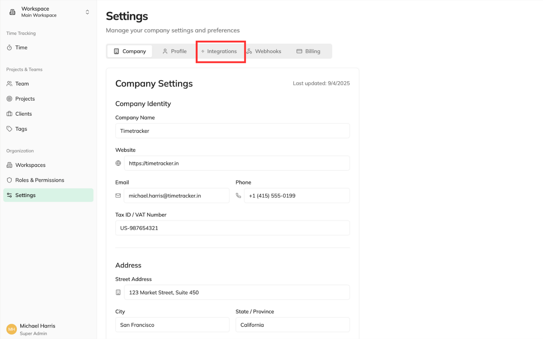Click the Workspaces building icon
Screen dimensions: 543x339
coord(10,165)
